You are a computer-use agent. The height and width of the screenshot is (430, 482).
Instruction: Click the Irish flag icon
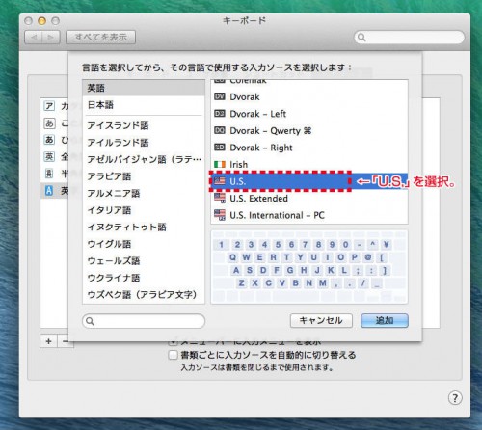tap(220, 164)
